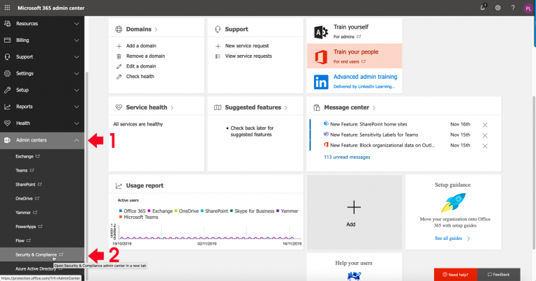
Task: Click the Admin centers icon in the sidebar
Action: coord(7,140)
